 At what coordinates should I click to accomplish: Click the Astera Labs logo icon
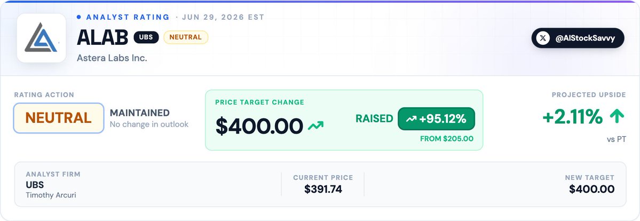pos(41,38)
